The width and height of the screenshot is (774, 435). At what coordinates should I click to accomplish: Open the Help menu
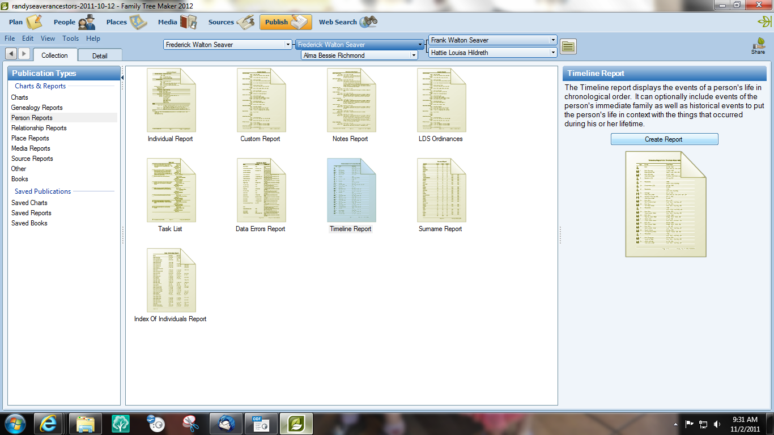click(x=93, y=39)
